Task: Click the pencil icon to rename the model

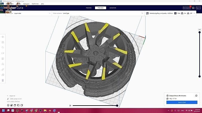Action: (x=8, y=99)
